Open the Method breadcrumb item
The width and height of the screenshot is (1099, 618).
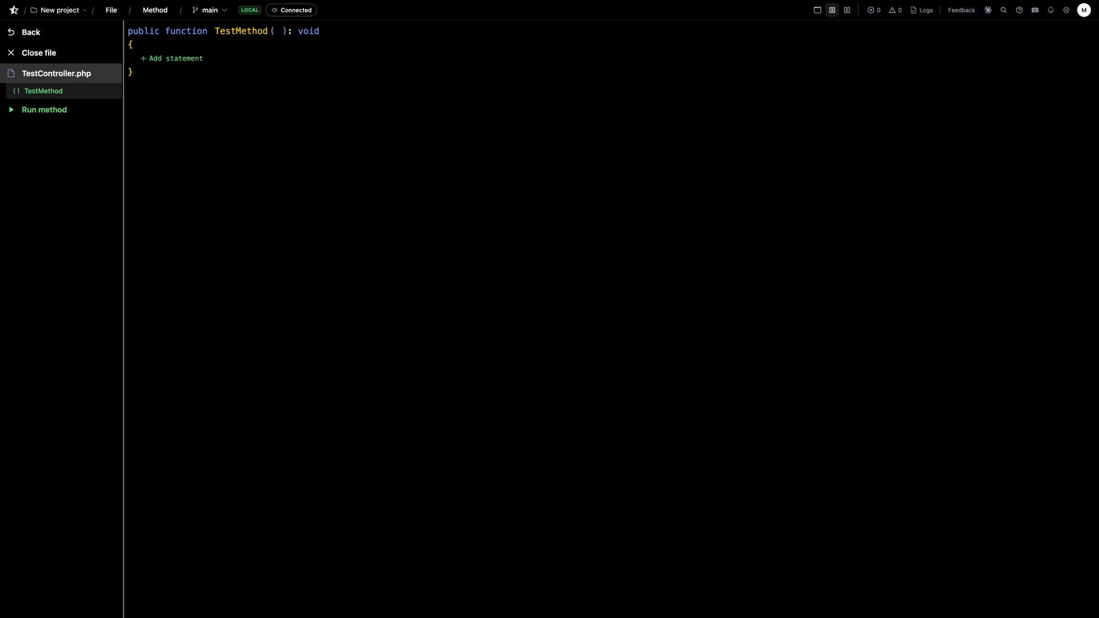pos(155,10)
